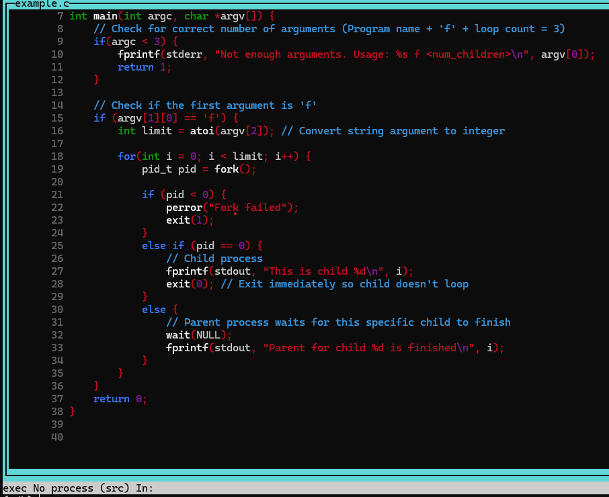Click the argument-count check comment on line 8
Viewport: 609px width, 497px height.
click(x=329, y=29)
